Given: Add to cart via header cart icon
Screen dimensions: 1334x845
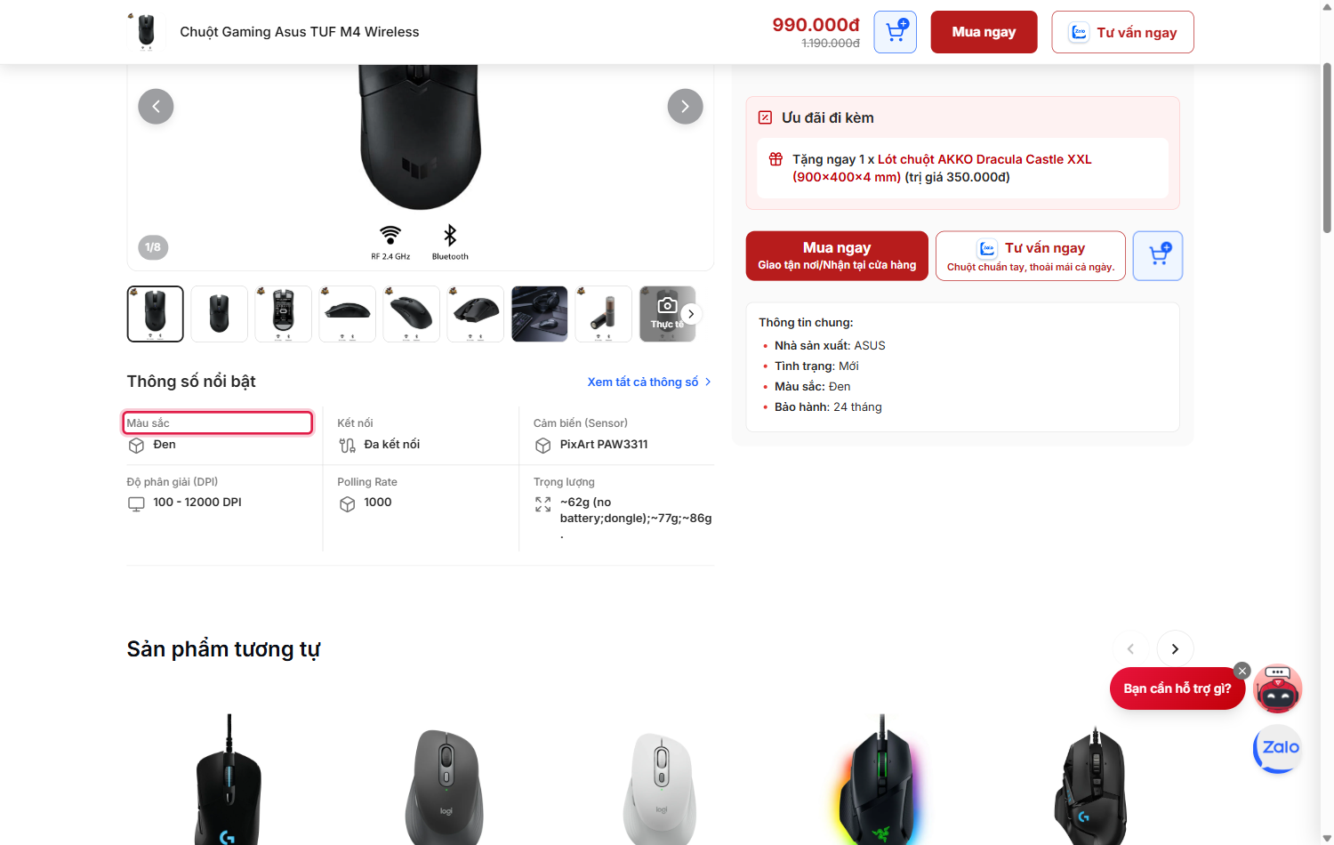Looking at the screenshot, I should pos(895,32).
